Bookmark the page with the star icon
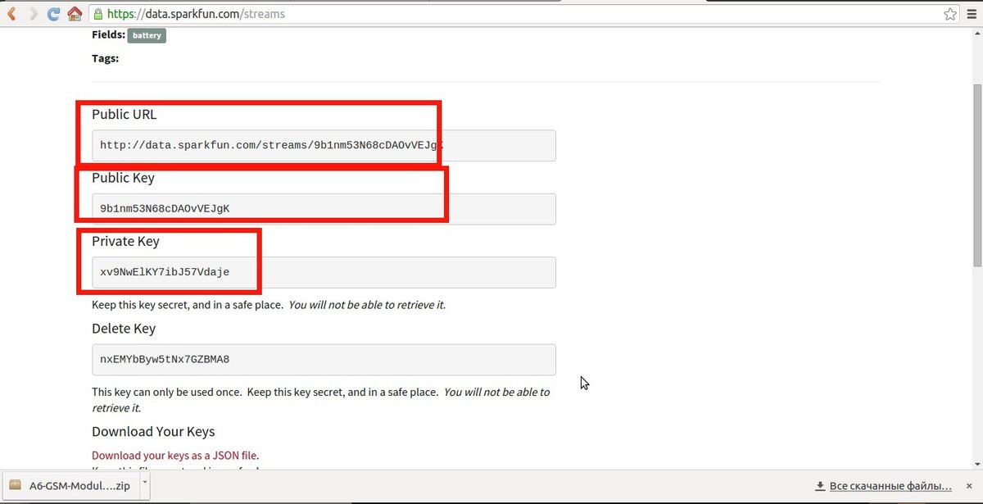This screenshot has width=983, height=504. coord(949,14)
